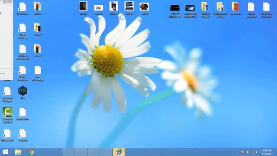This screenshot has width=277, height=156.
Task: Open the UC Browser desktop shortcut
Action: click(x=23, y=9)
